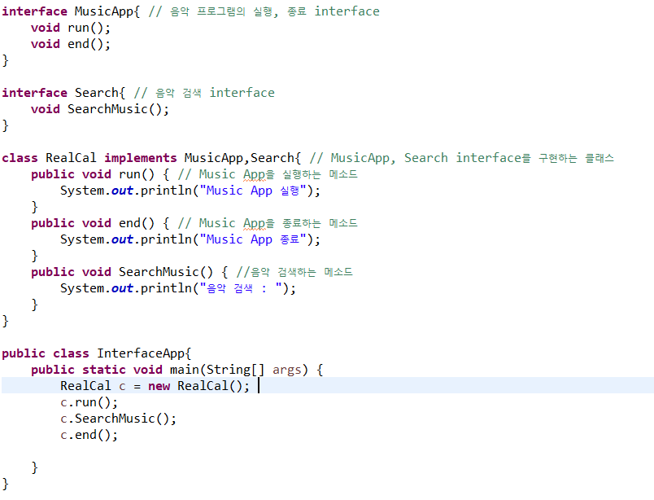Click the 'c.SearchMusic();' call
654x500 pixels.
coord(118,419)
